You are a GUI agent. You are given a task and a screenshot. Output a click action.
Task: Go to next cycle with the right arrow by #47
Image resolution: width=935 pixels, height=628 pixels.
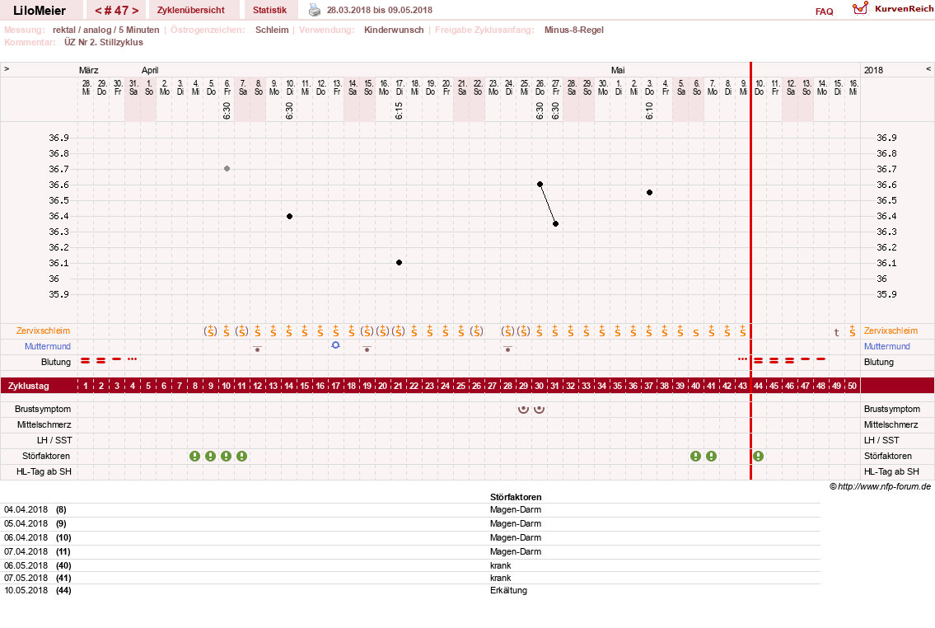click(x=135, y=10)
